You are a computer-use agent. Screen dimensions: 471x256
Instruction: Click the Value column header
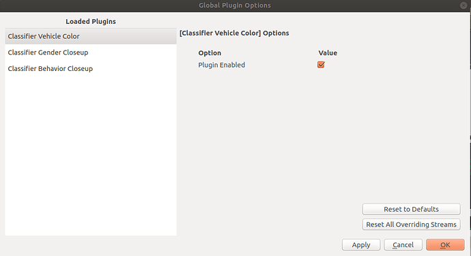coord(328,53)
